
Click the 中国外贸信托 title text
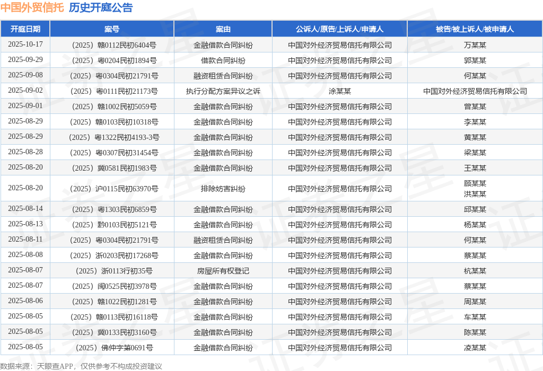coord(32,7)
